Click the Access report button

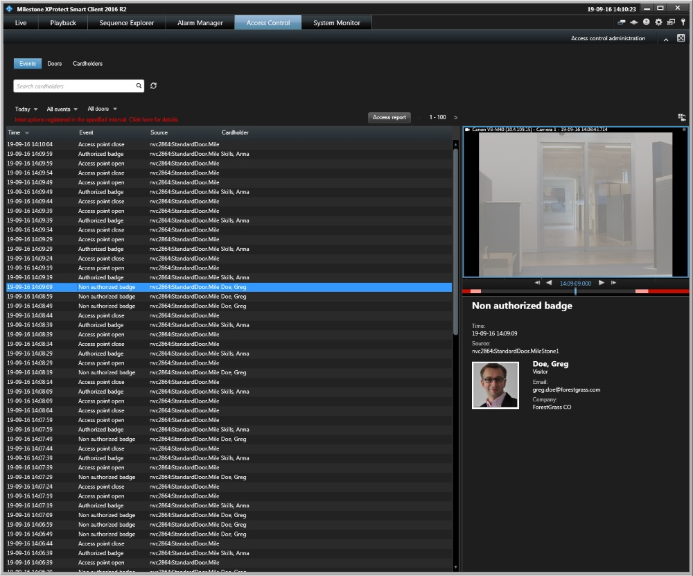(389, 117)
